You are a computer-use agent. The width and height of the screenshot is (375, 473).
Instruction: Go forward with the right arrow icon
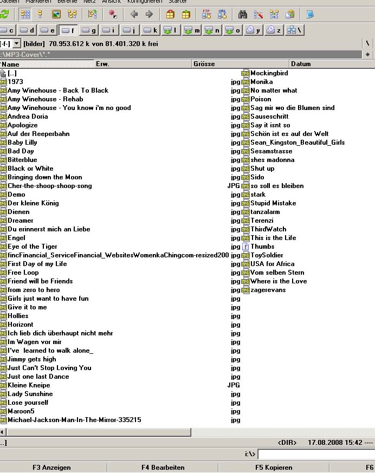point(149,14)
